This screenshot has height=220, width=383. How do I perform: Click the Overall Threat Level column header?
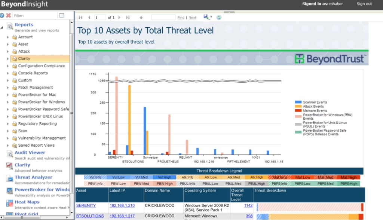point(241,195)
